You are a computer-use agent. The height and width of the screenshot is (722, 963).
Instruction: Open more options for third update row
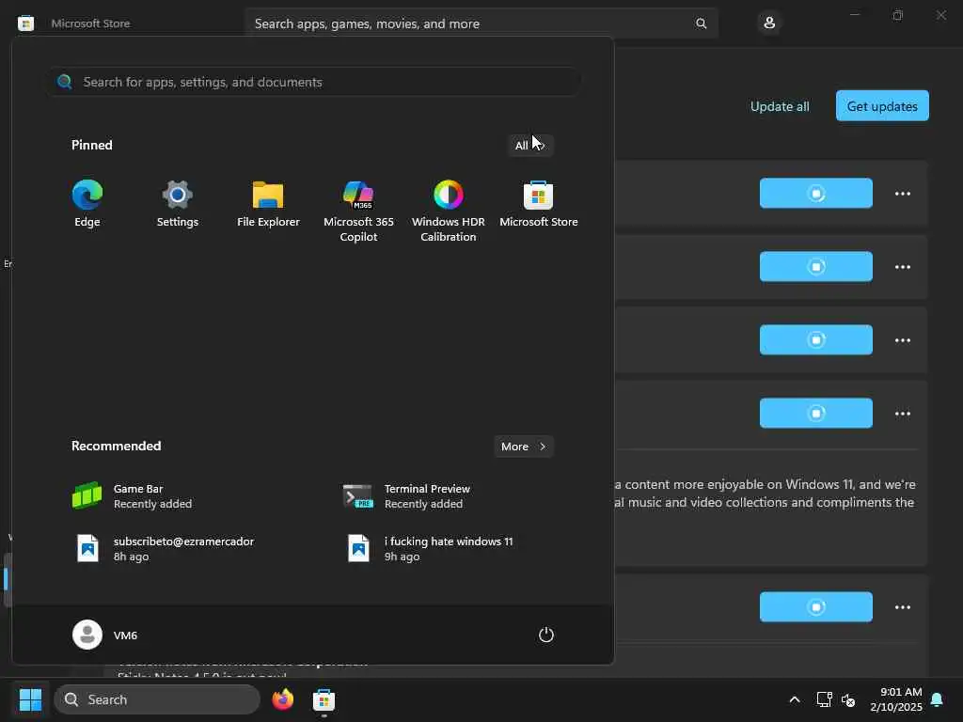(902, 340)
